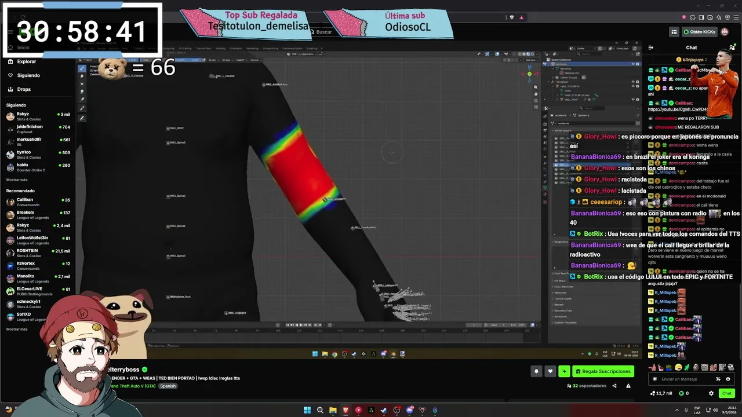Open emoji picker in chat input
The height and width of the screenshot is (417, 742).
click(x=728, y=379)
